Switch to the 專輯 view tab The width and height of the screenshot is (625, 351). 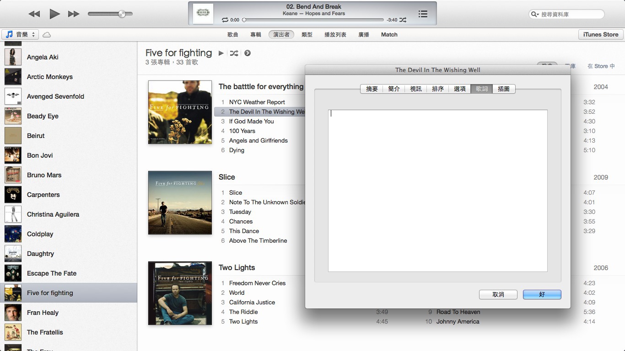click(x=256, y=35)
